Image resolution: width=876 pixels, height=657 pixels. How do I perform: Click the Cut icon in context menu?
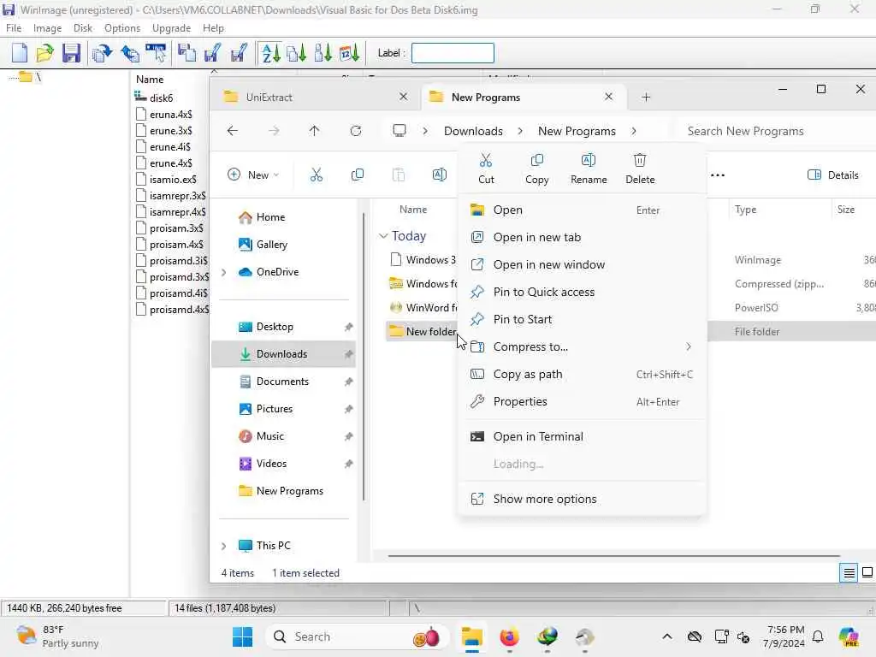[486, 161]
